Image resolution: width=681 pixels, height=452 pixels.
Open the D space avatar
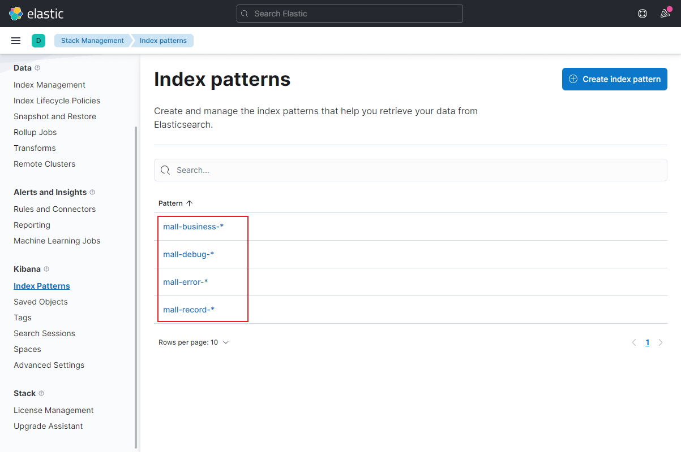(x=38, y=41)
